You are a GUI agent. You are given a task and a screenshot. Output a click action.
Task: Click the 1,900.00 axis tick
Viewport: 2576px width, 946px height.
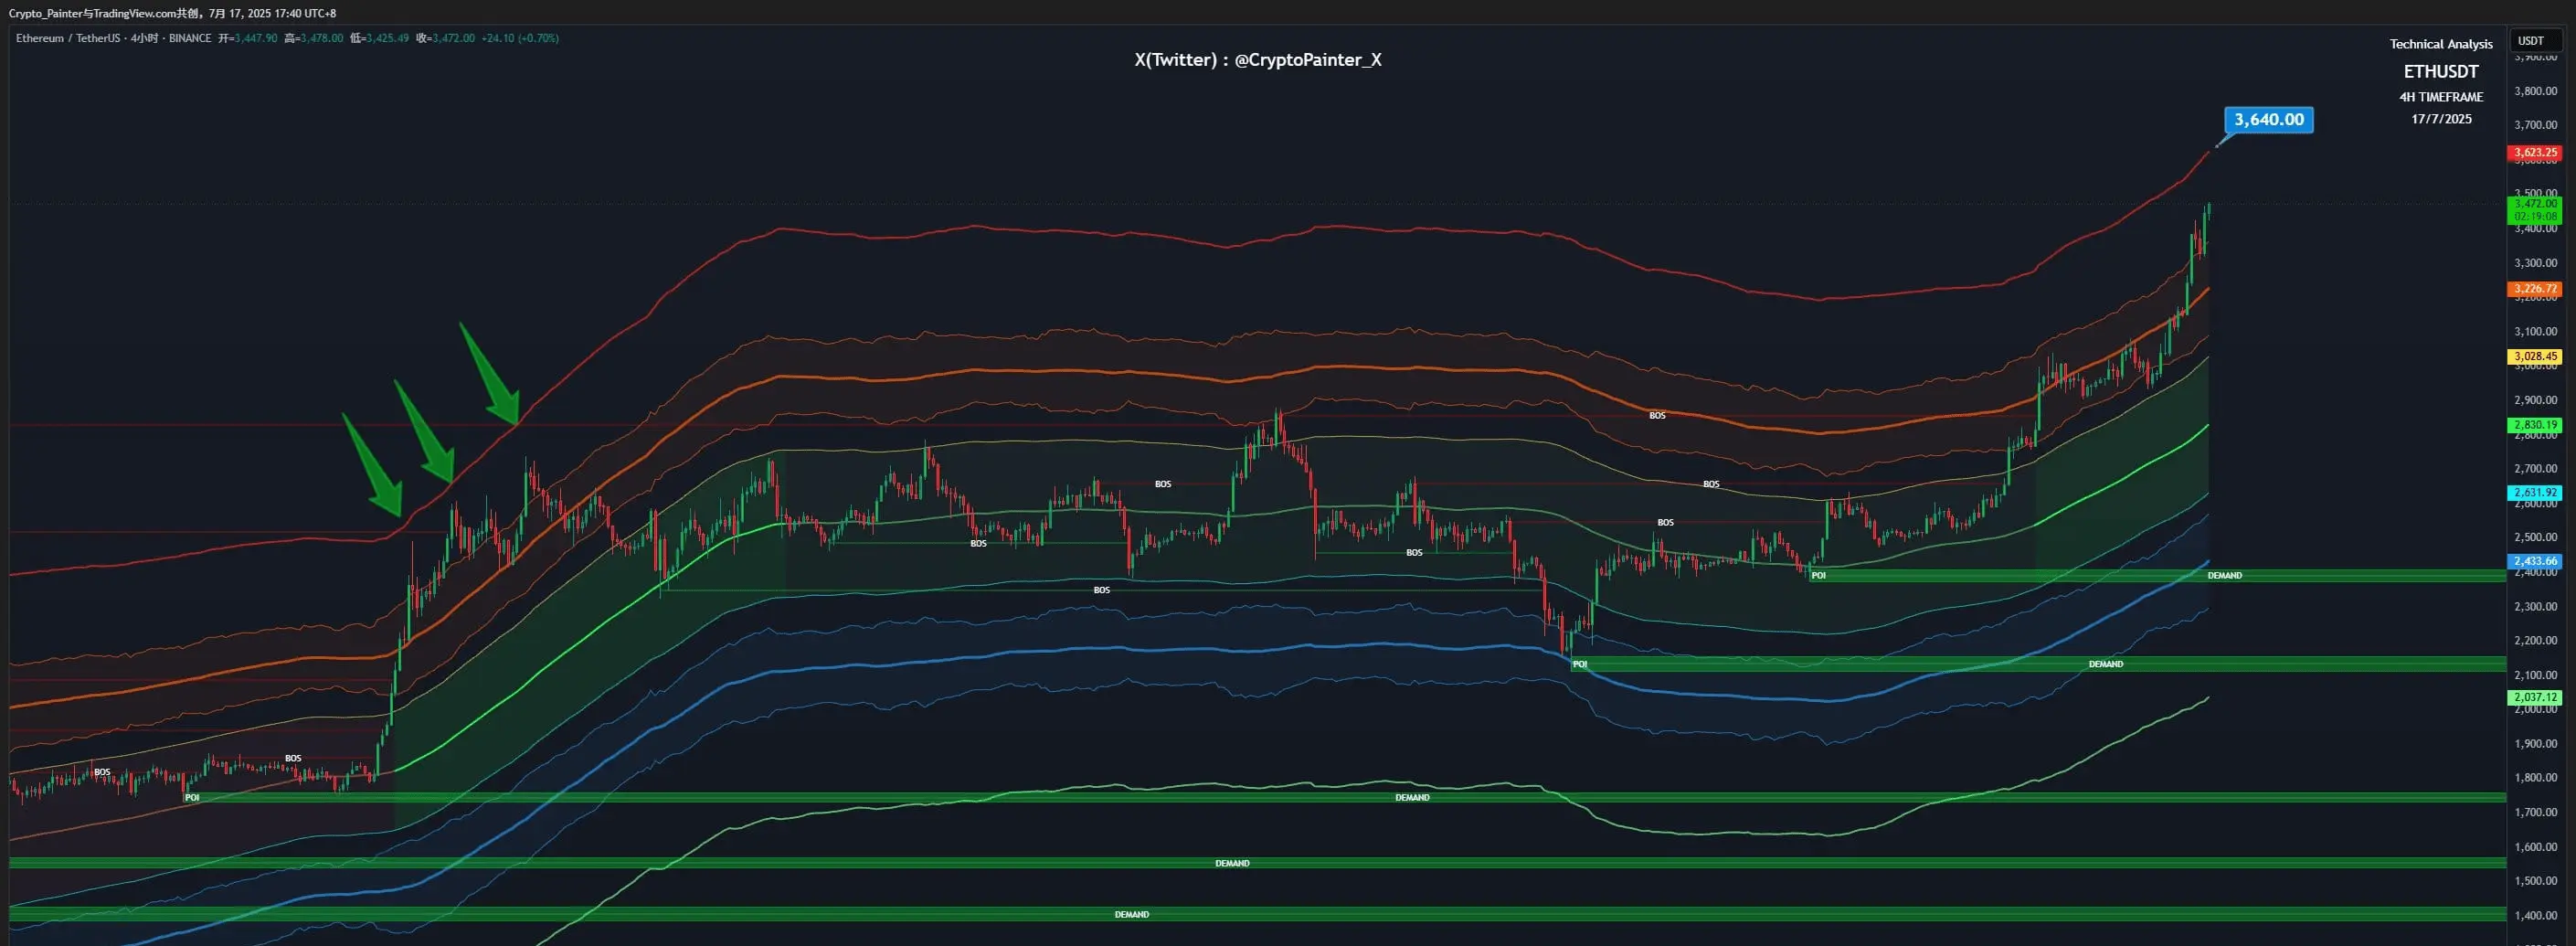(2535, 743)
